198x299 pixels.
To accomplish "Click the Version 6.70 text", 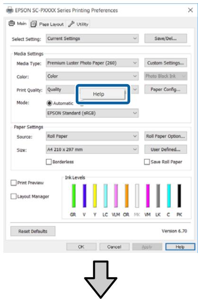I will (174, 231).
